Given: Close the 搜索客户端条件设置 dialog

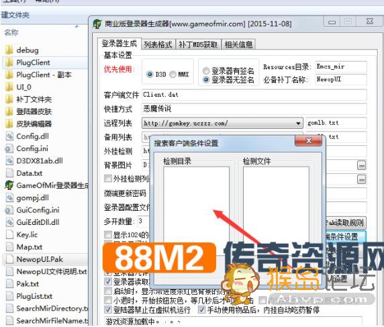Looking at the screenshot, I should pos(308,141).
